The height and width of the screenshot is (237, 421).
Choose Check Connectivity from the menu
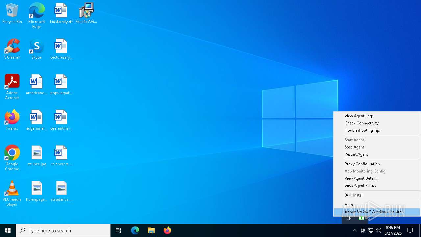tap(377, 123)
